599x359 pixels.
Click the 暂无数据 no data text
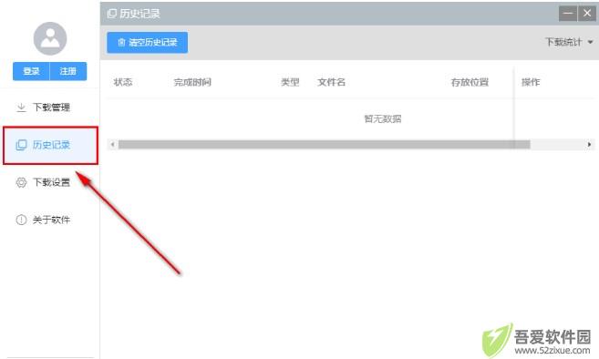(x=382, y=119)
